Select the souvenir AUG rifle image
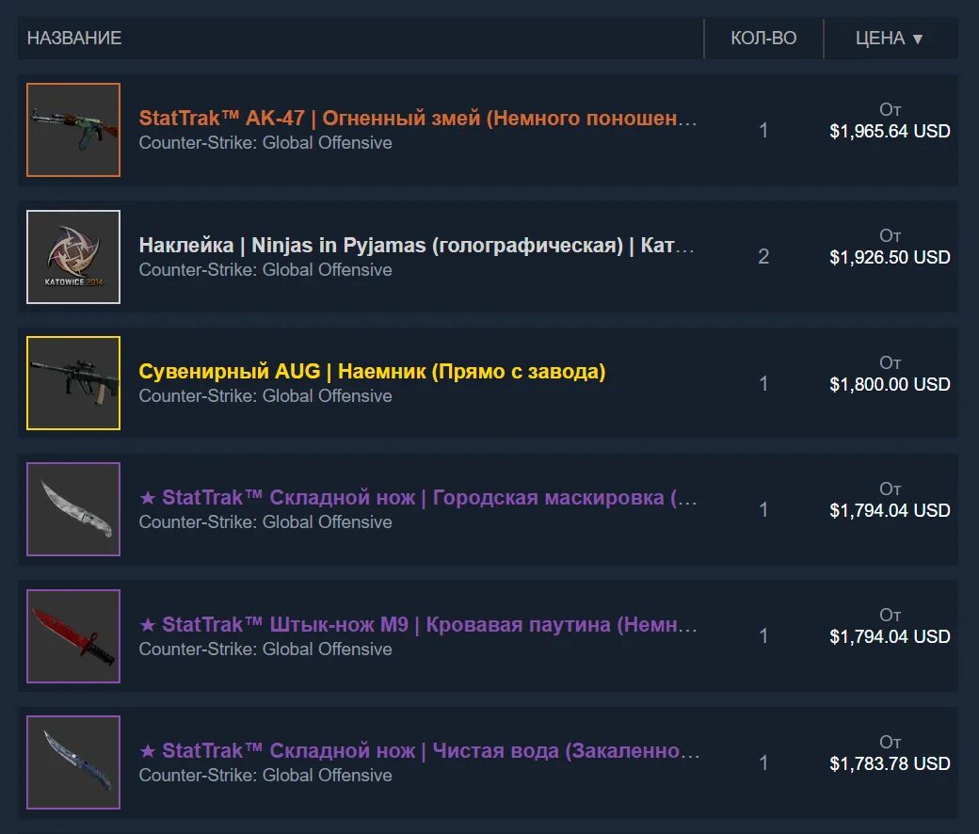The height and width of the screenshot is (834, 979). pyautogui.click(x=73, y=383)
